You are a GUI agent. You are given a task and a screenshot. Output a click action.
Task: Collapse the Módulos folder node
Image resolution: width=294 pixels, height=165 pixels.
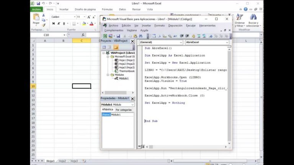pos(108,75)
